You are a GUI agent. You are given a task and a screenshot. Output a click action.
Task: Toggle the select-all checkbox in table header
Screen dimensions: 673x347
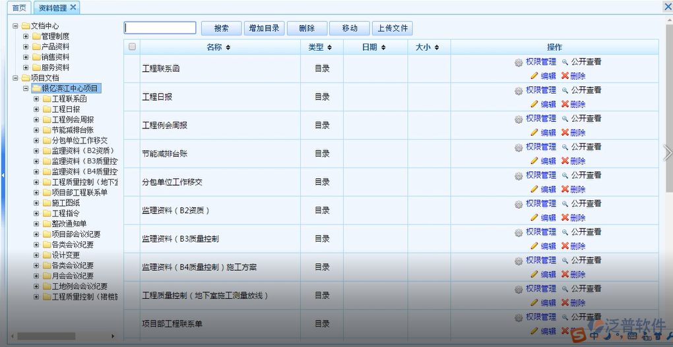132,47
